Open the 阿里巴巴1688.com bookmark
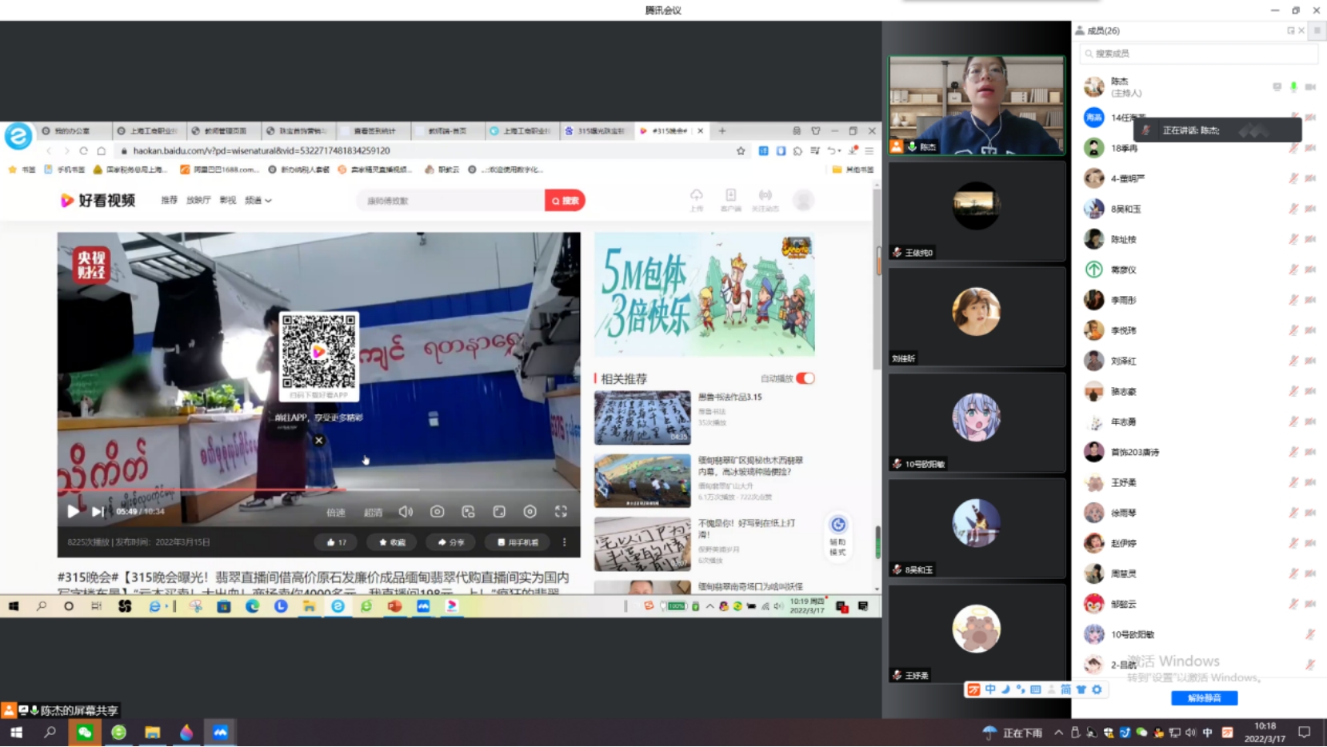This screenshot has width=1327, height=747. [x=219, y=170]
